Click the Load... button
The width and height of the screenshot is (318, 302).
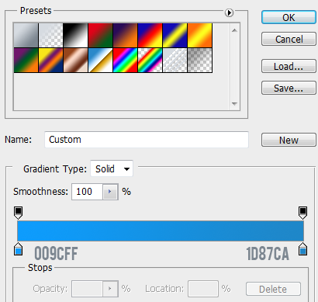pyautogui.click(x=289, y=66)
